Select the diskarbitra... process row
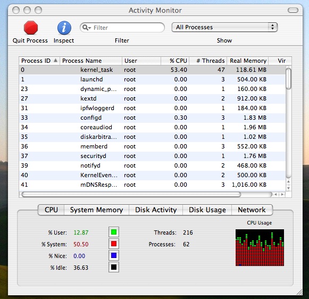The height and width of the screenshot is (299, 309). 152,137
